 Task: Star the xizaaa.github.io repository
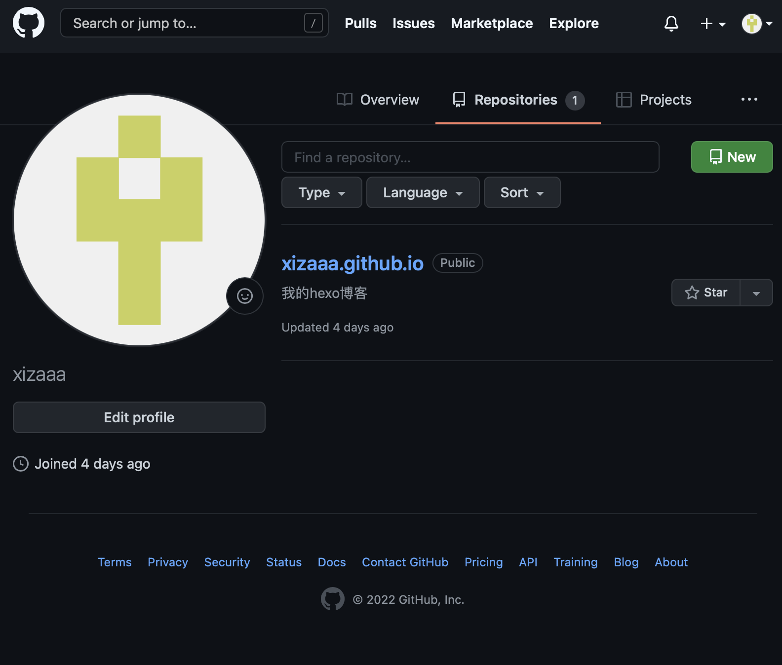pos(706,293)
